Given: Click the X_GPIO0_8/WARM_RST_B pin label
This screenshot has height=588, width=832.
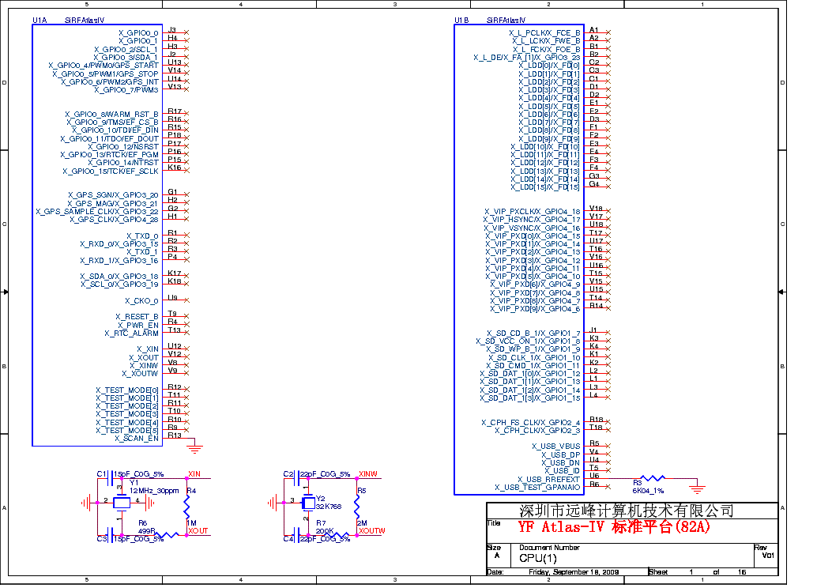Looking at the screenshot, I should tap(111, 114).
